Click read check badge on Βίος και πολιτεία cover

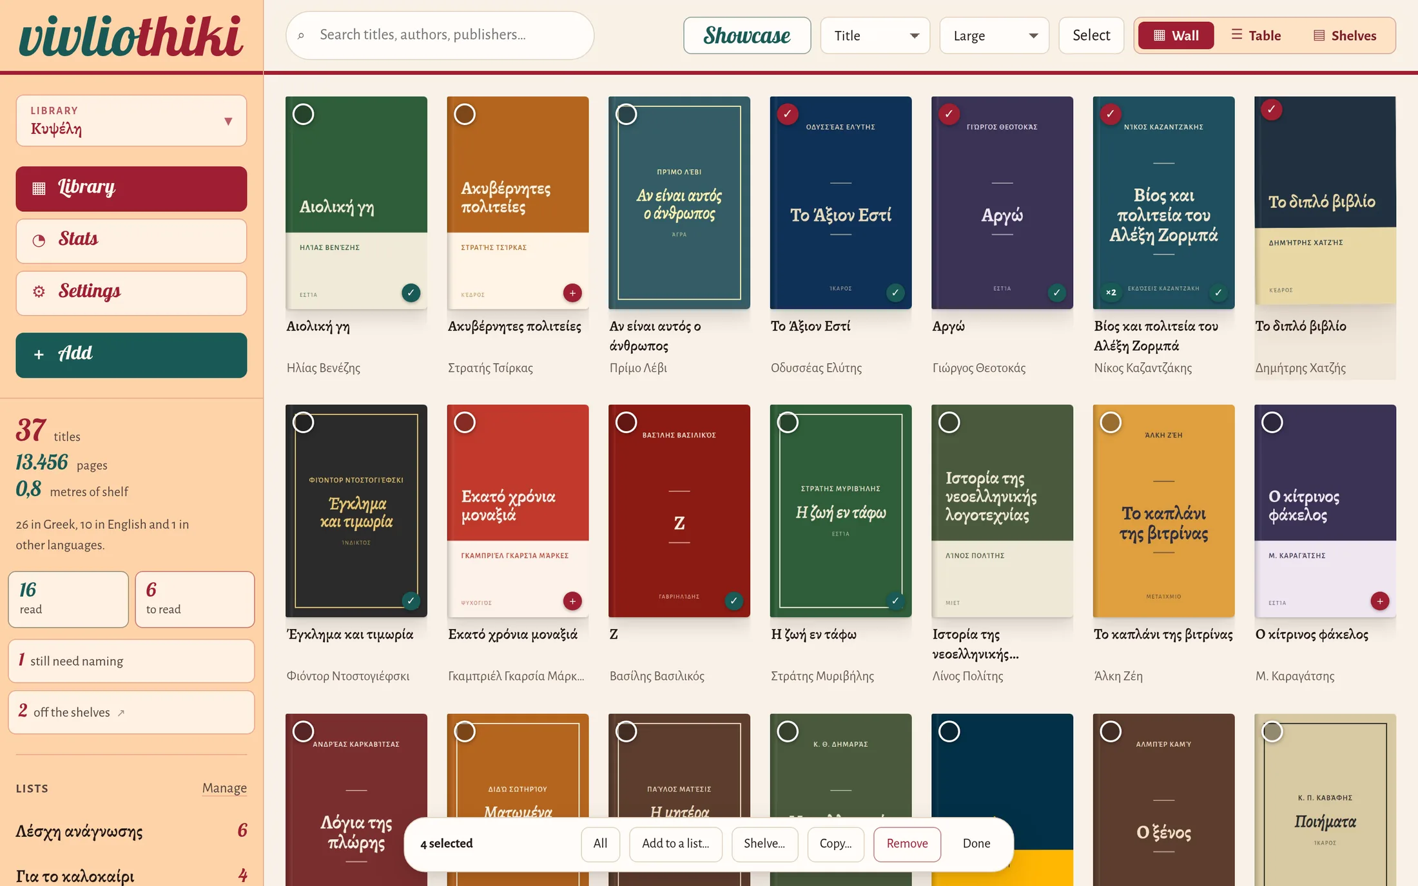tap(1218, 293)
